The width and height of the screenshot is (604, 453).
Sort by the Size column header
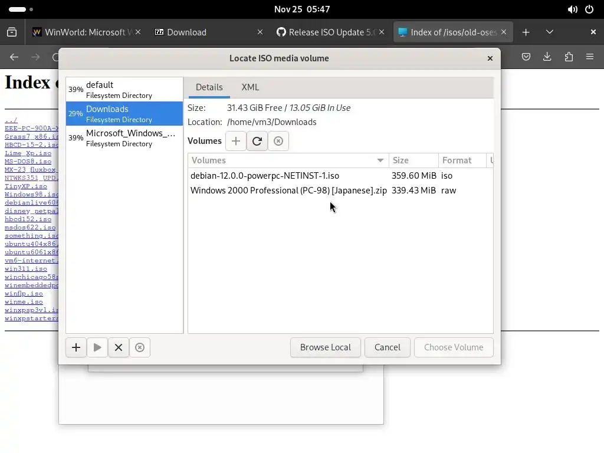(413, 160)
